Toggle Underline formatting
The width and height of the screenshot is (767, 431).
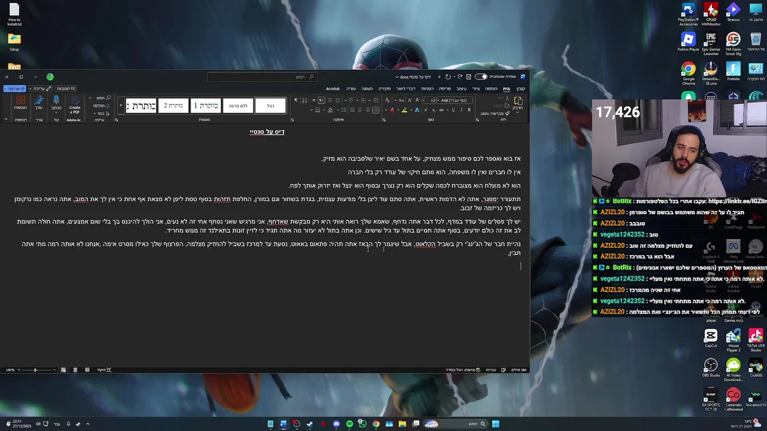pyautogui.click(x=453, y=110)
